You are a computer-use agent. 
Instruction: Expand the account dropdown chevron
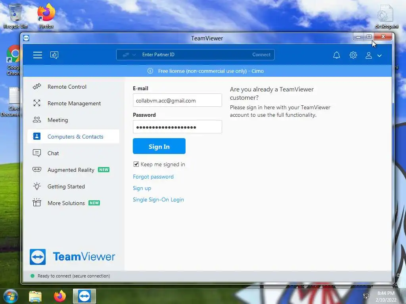pyautogui.click(x=379, y=55)
